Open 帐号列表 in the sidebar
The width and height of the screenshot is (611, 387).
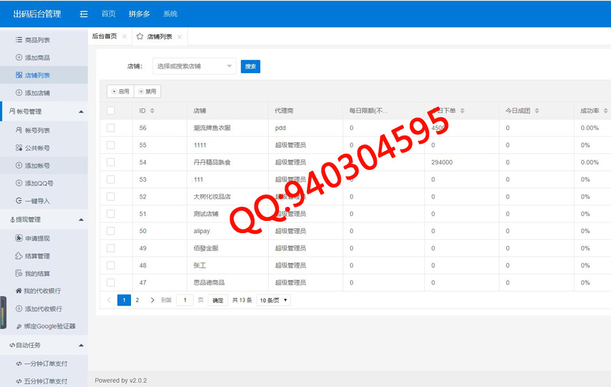tap(37, 130)
